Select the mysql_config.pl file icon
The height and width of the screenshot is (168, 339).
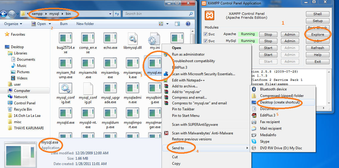(x=88, y=88)
